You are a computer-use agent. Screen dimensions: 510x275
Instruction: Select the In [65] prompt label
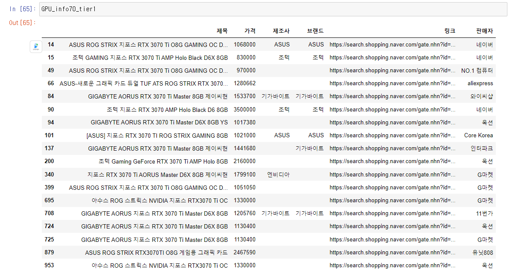tap(22, 9)
